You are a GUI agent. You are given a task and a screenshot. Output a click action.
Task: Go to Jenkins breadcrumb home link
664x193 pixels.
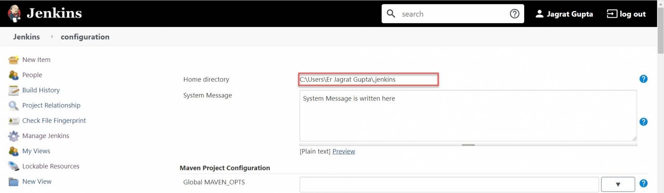pyautogui.click(x=27, y=37)
